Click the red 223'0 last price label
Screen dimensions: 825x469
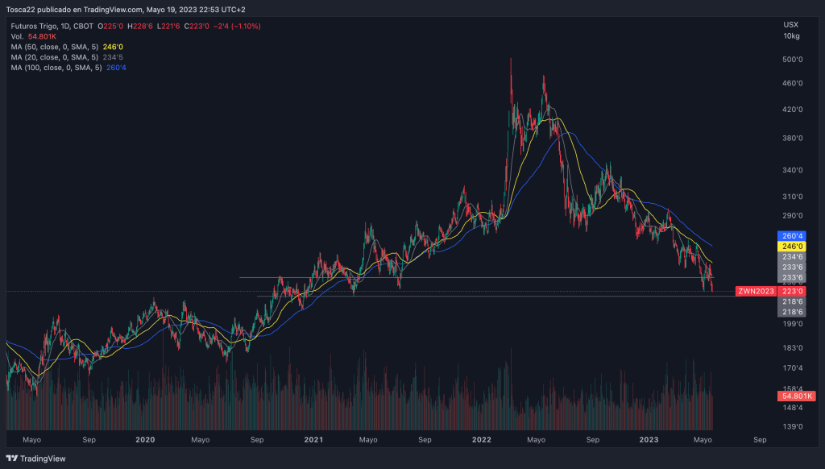tap(793, 291)
